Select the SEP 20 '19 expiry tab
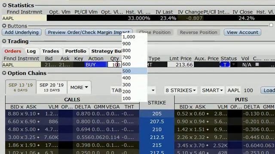The image size is (275, 154). click(52, 87)
